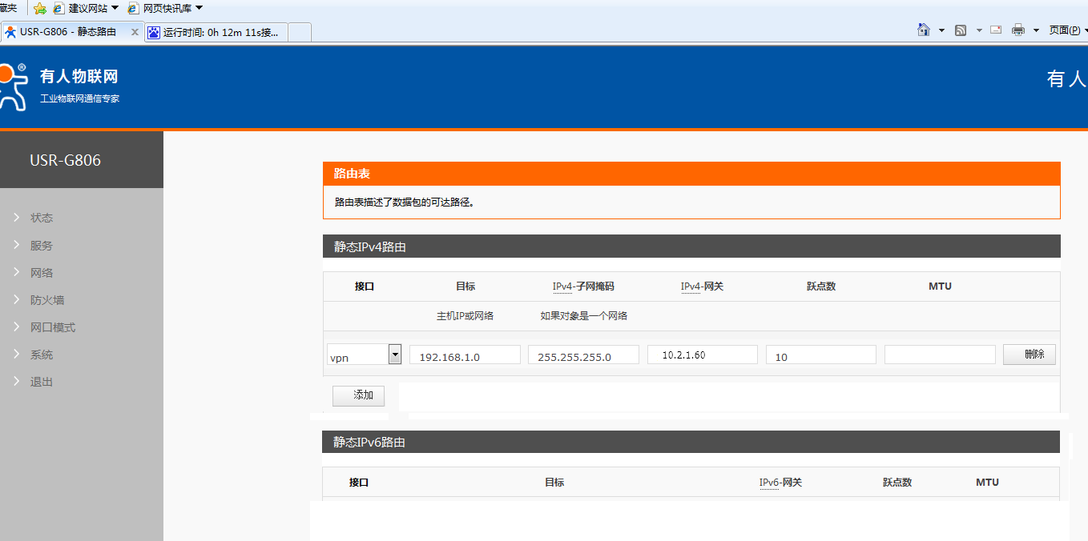Click the RSS feeds icon
The height and width of the screenshot is (541, 1088).
tap(960, 30)
